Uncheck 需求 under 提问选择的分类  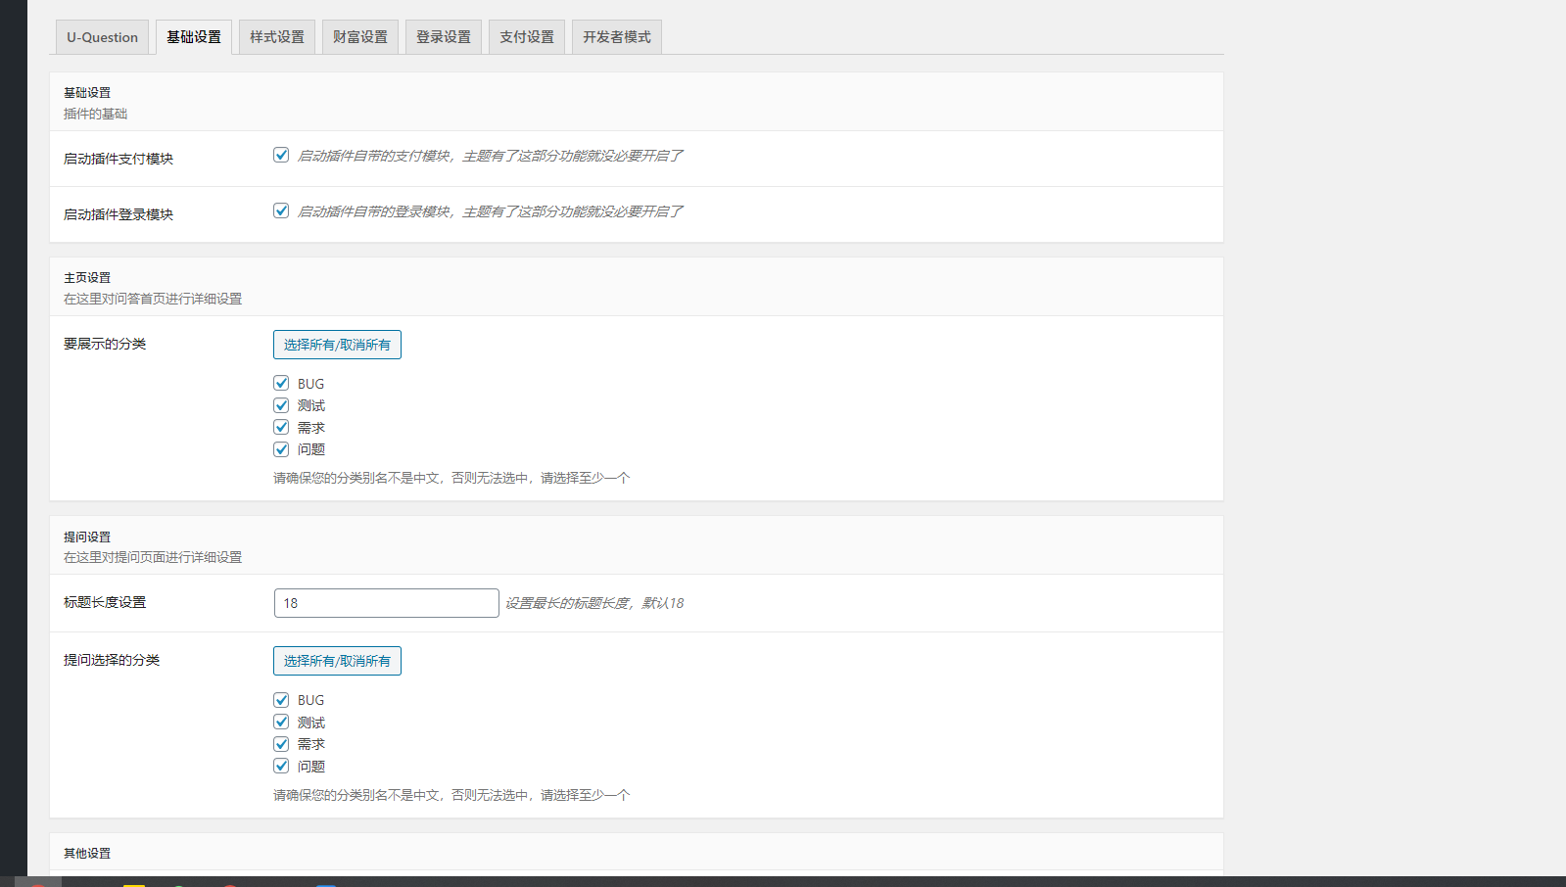pos(281,744)
